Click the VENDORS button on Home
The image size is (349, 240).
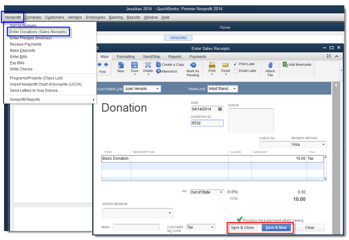tap(178, 38)
